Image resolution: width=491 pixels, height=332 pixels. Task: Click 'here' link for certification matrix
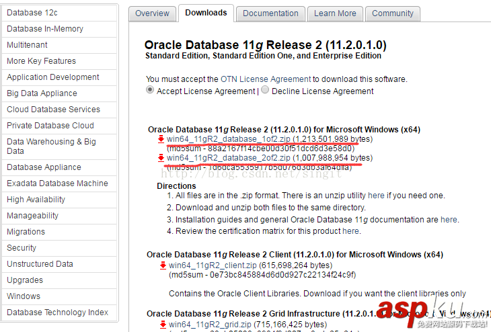[350, 231]
